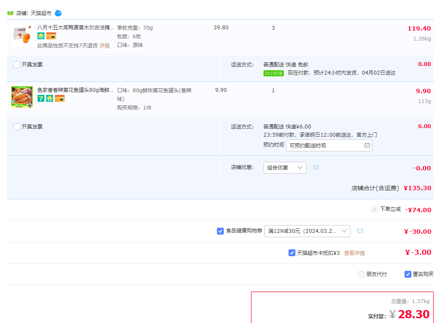Screen dimensions: 436x323
Task: Click the 普通配送 快递 免邮 shipping text
Action: coord(286,65)
